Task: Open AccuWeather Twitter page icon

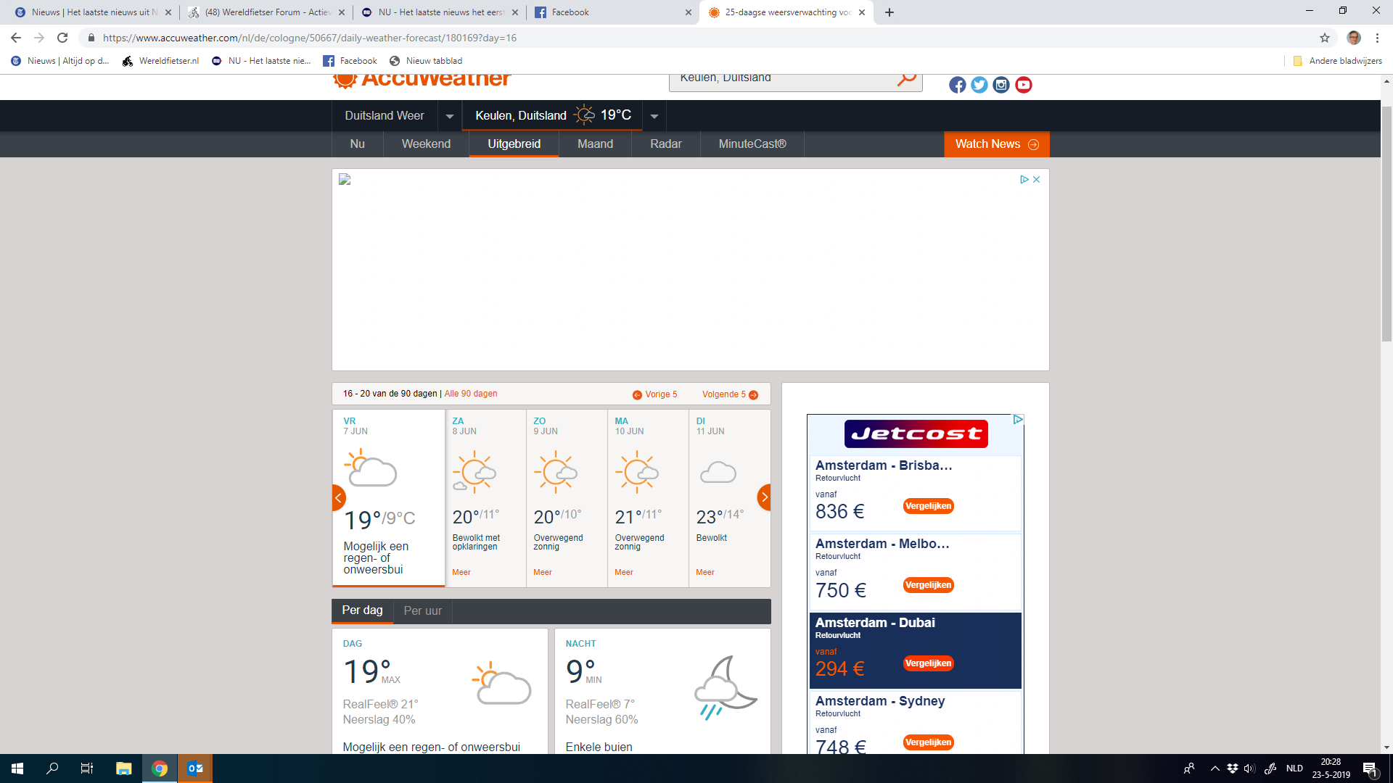Action: 979,85
